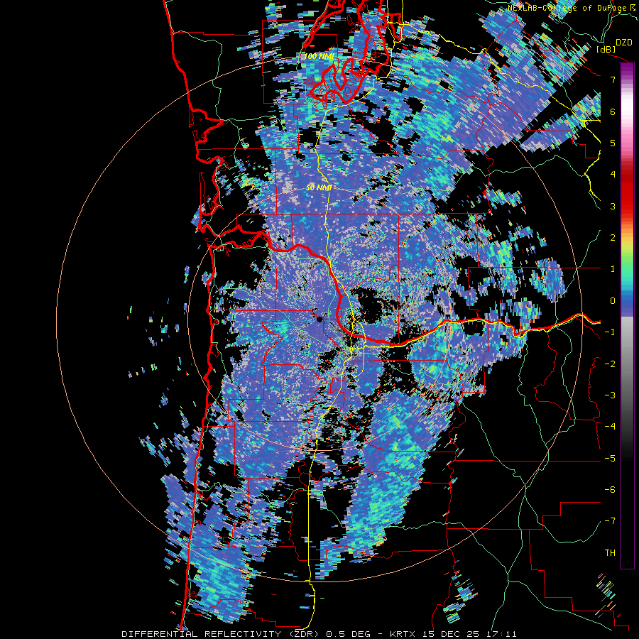Select the -1 dB scale label
639x639 pixels.
coord(610,332)
